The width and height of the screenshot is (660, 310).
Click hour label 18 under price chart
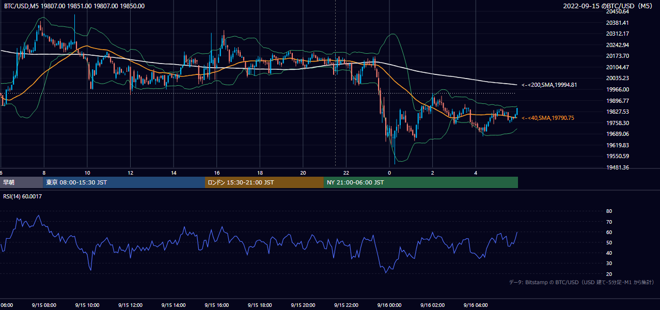pos(260,173)
